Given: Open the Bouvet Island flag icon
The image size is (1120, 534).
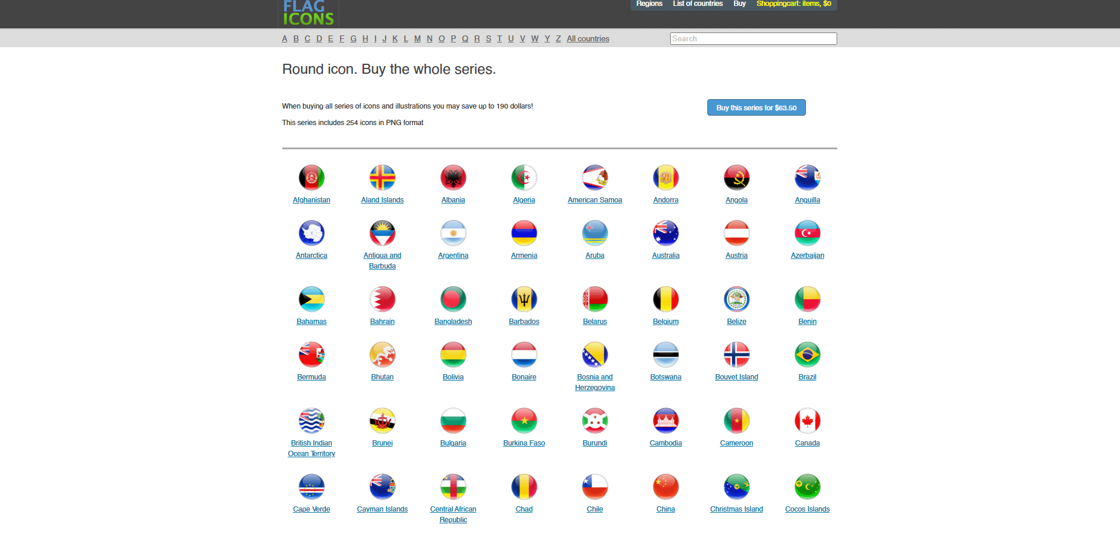Looking at the screenshot, I should 737,355.
